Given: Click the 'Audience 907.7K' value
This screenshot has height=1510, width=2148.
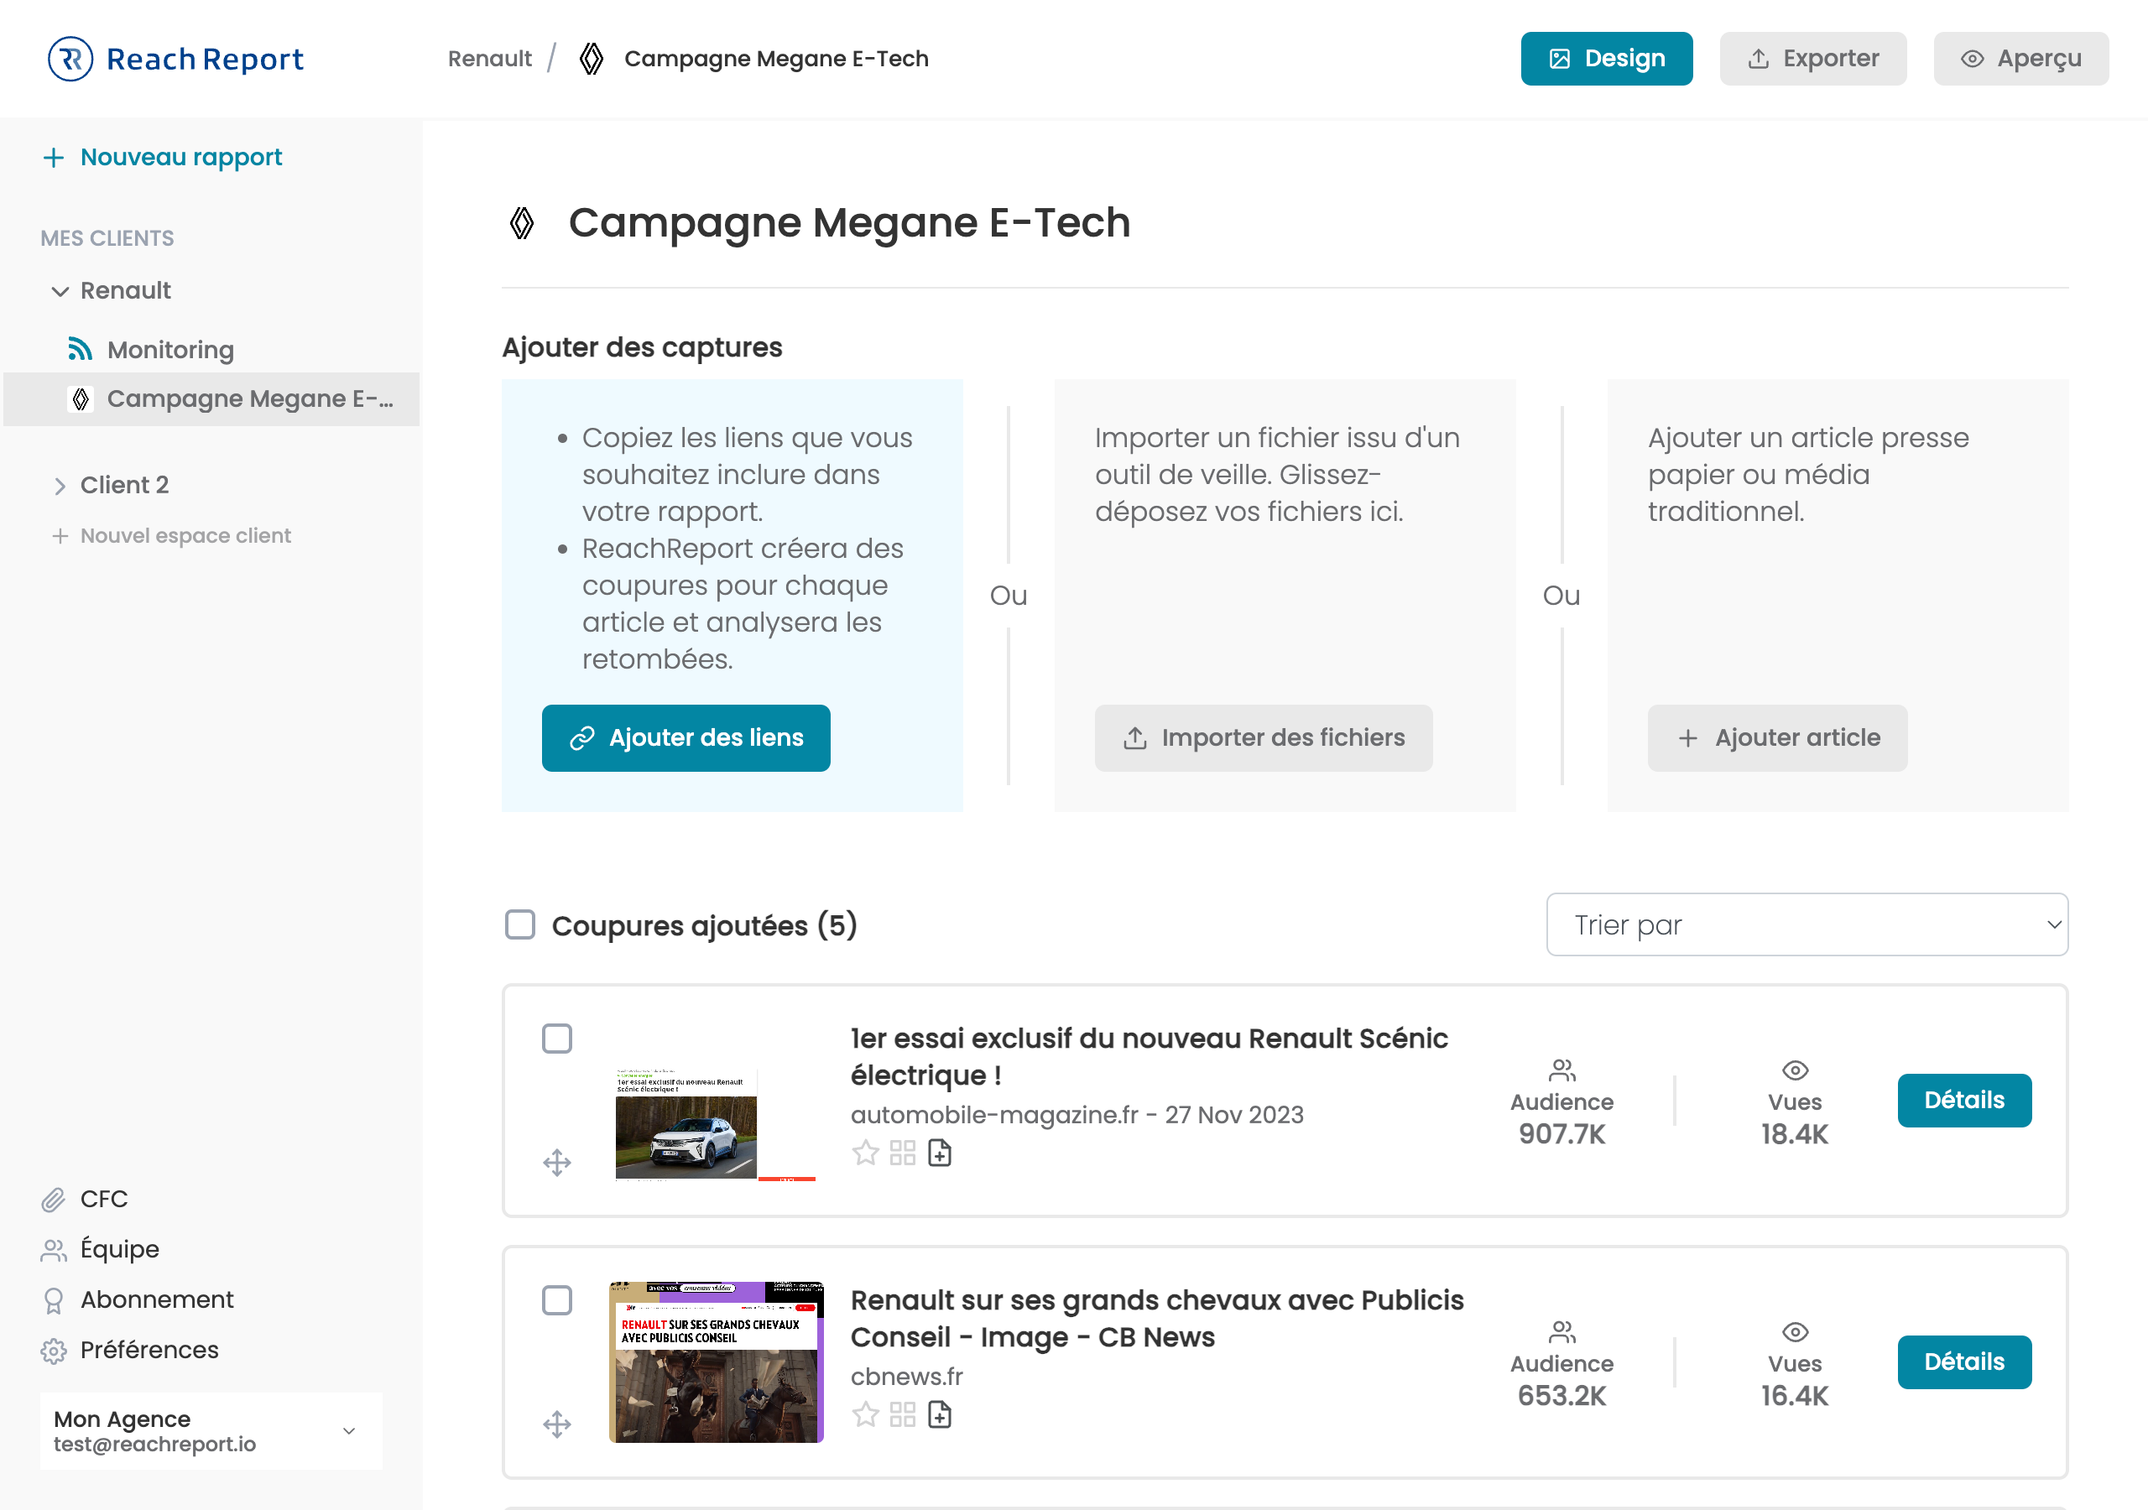Looking at the screenshot, I should (x=1562, y=1134).
